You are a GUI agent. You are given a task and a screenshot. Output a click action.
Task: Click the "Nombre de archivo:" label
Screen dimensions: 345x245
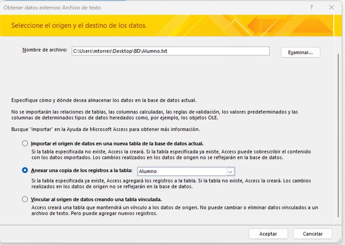point(44,50)
